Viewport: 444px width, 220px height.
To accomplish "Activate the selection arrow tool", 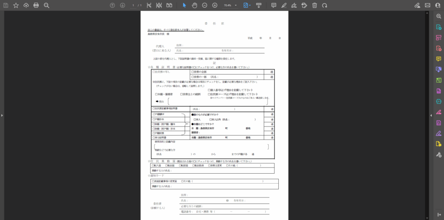I will (x=184, y=5).
